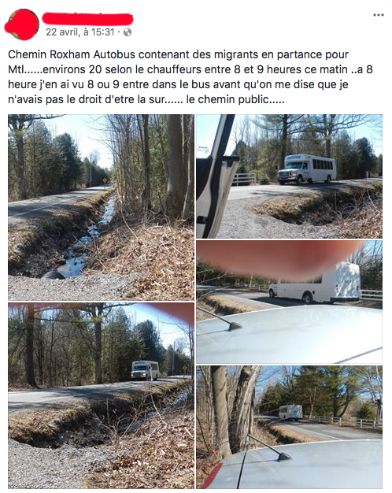Open the redacted author name link
Viewport: 392px width, 493px height.
[x=87, y=19]
